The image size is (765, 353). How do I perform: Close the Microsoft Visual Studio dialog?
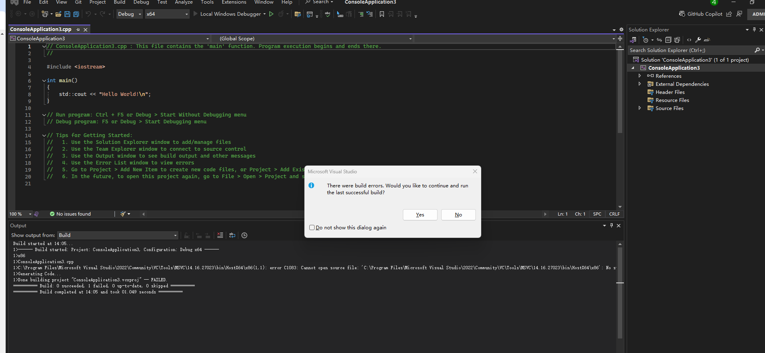click(475, 171)
